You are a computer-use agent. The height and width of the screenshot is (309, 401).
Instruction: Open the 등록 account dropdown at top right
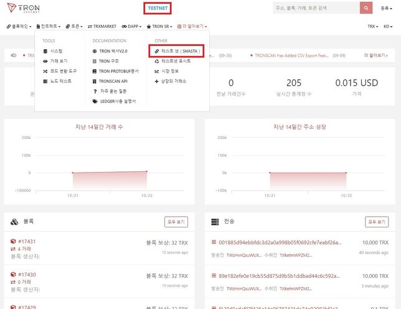click(386, 8)
